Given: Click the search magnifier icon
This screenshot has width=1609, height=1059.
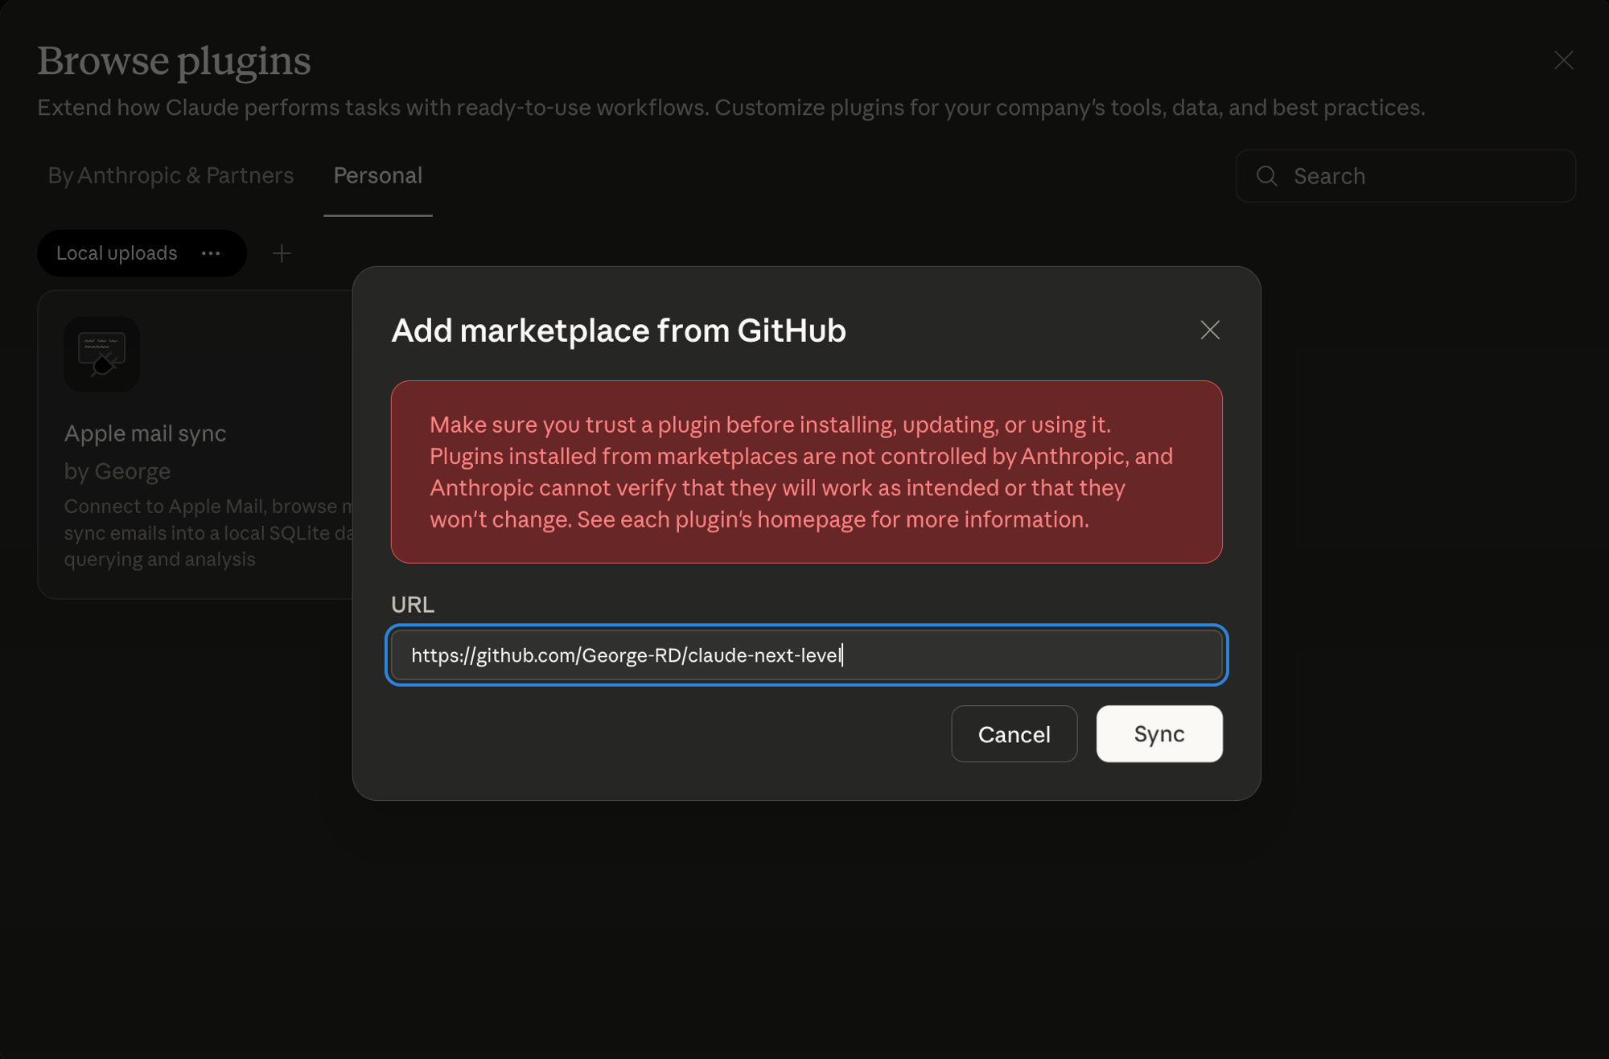Looking at the screenshot, I should (x=1267, y=175).
